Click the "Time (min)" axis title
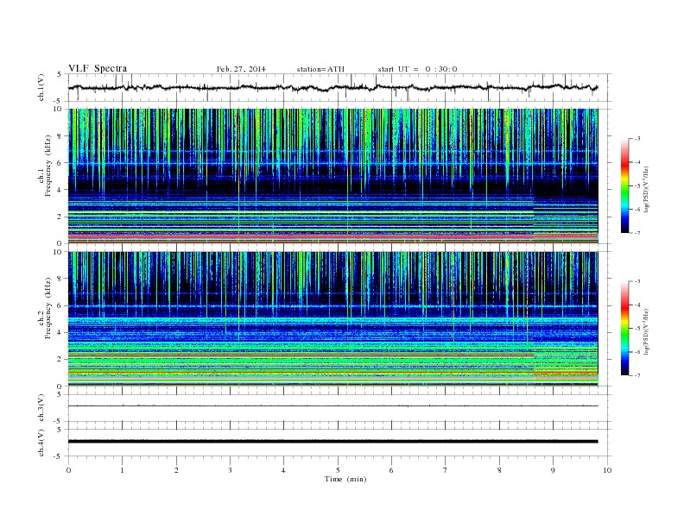 pyautogui.click(x=345, y=479)
